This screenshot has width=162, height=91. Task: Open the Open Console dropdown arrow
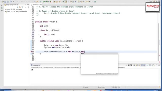(x=155, y=65)
